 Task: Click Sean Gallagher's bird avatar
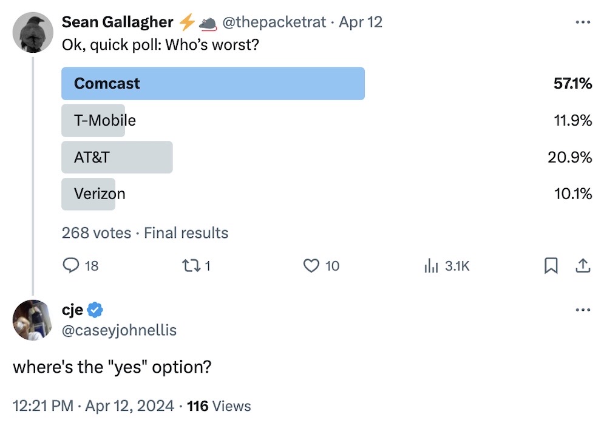coord(33,31)
